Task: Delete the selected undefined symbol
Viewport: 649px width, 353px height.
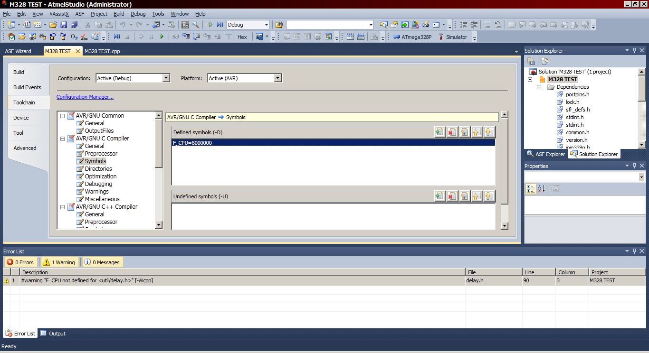Action: tap(452, 196)
